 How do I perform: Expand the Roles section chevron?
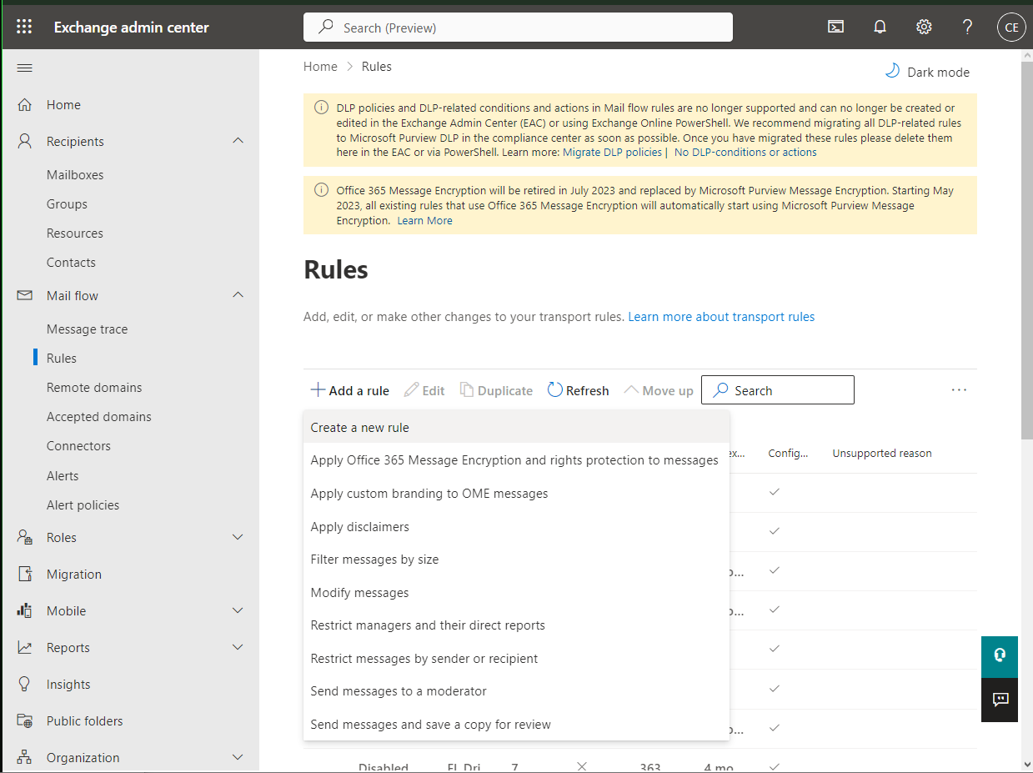[238, 537]
